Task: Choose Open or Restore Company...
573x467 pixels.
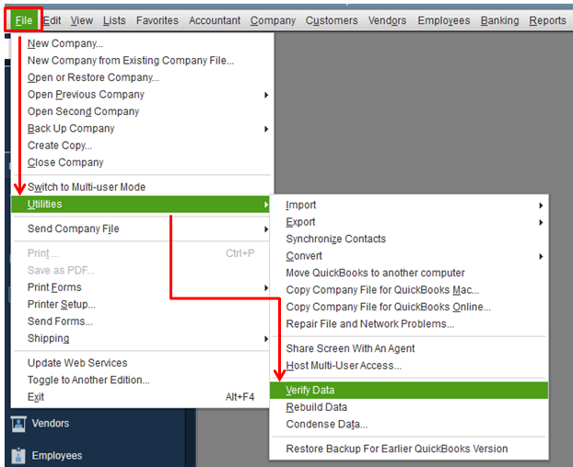Action: (143, 77)
